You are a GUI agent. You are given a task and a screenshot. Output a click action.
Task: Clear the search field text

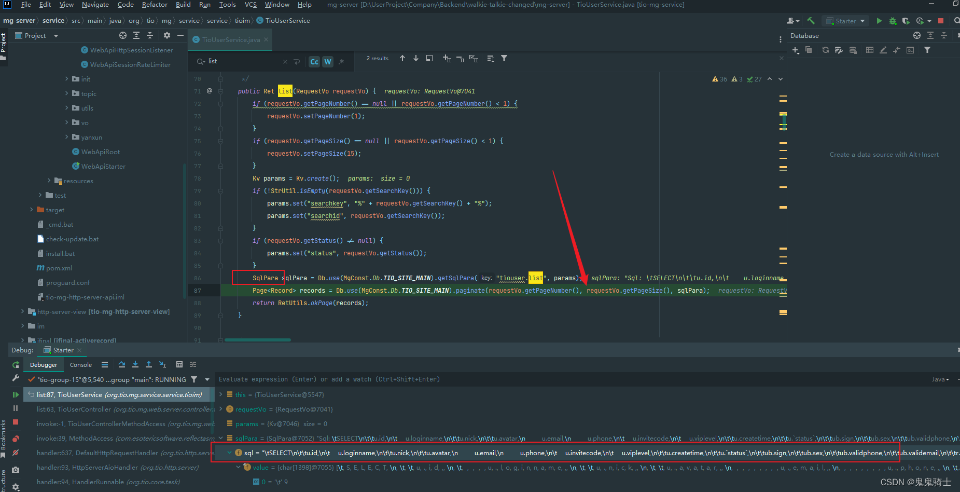pyautogui.click(x=285, y=62)
